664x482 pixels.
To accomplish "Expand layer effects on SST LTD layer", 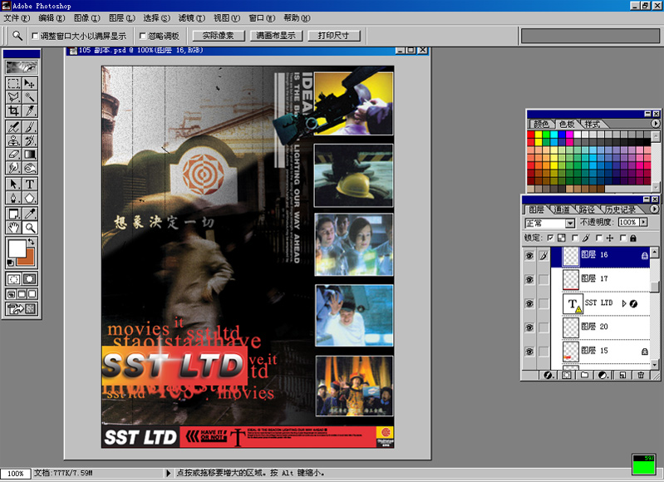I will point(624,303).
